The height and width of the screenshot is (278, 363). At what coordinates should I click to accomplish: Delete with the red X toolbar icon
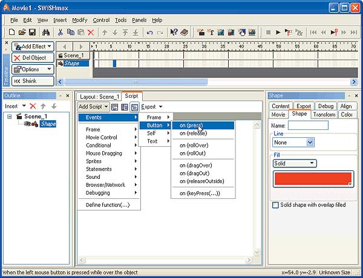click(91, 32)
